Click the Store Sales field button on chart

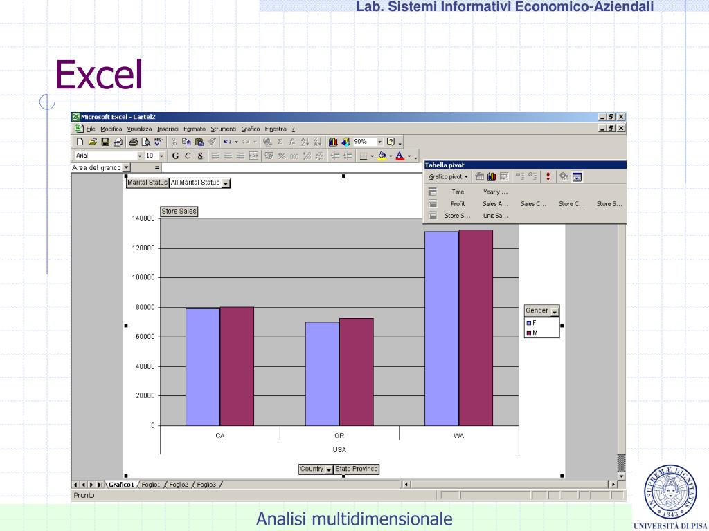coord(179,212)
